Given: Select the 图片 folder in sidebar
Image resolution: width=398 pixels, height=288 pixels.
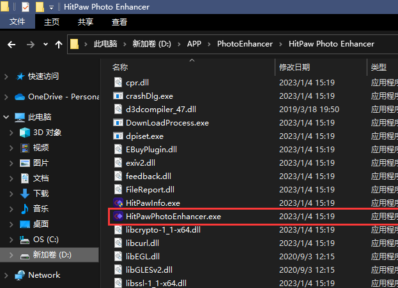Looking at the screenshot, I should point(41,163).
